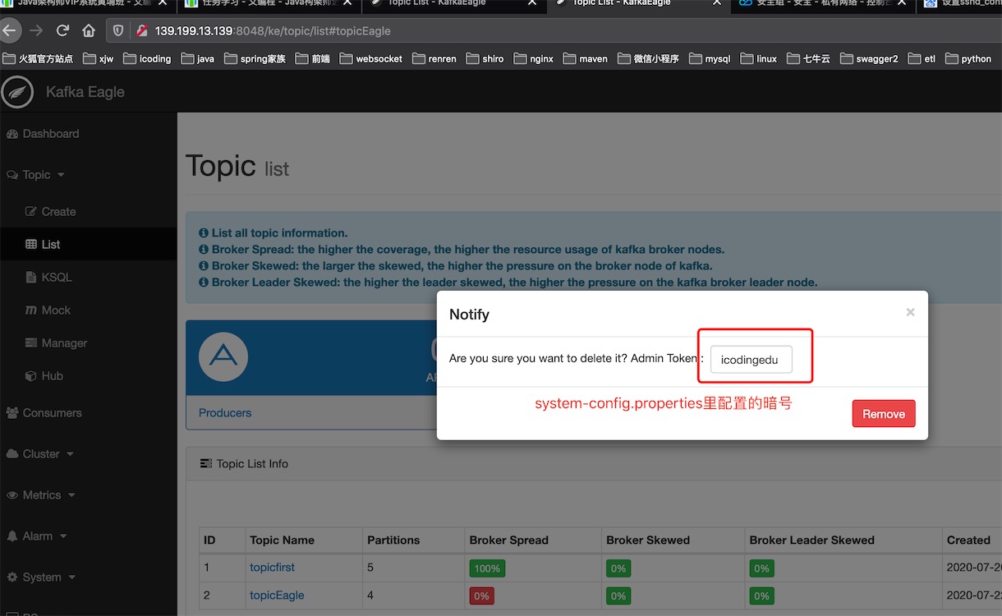Go to the browser home page
The width and height of the screenshot is (1002, 616).
(x=89, y=31)
